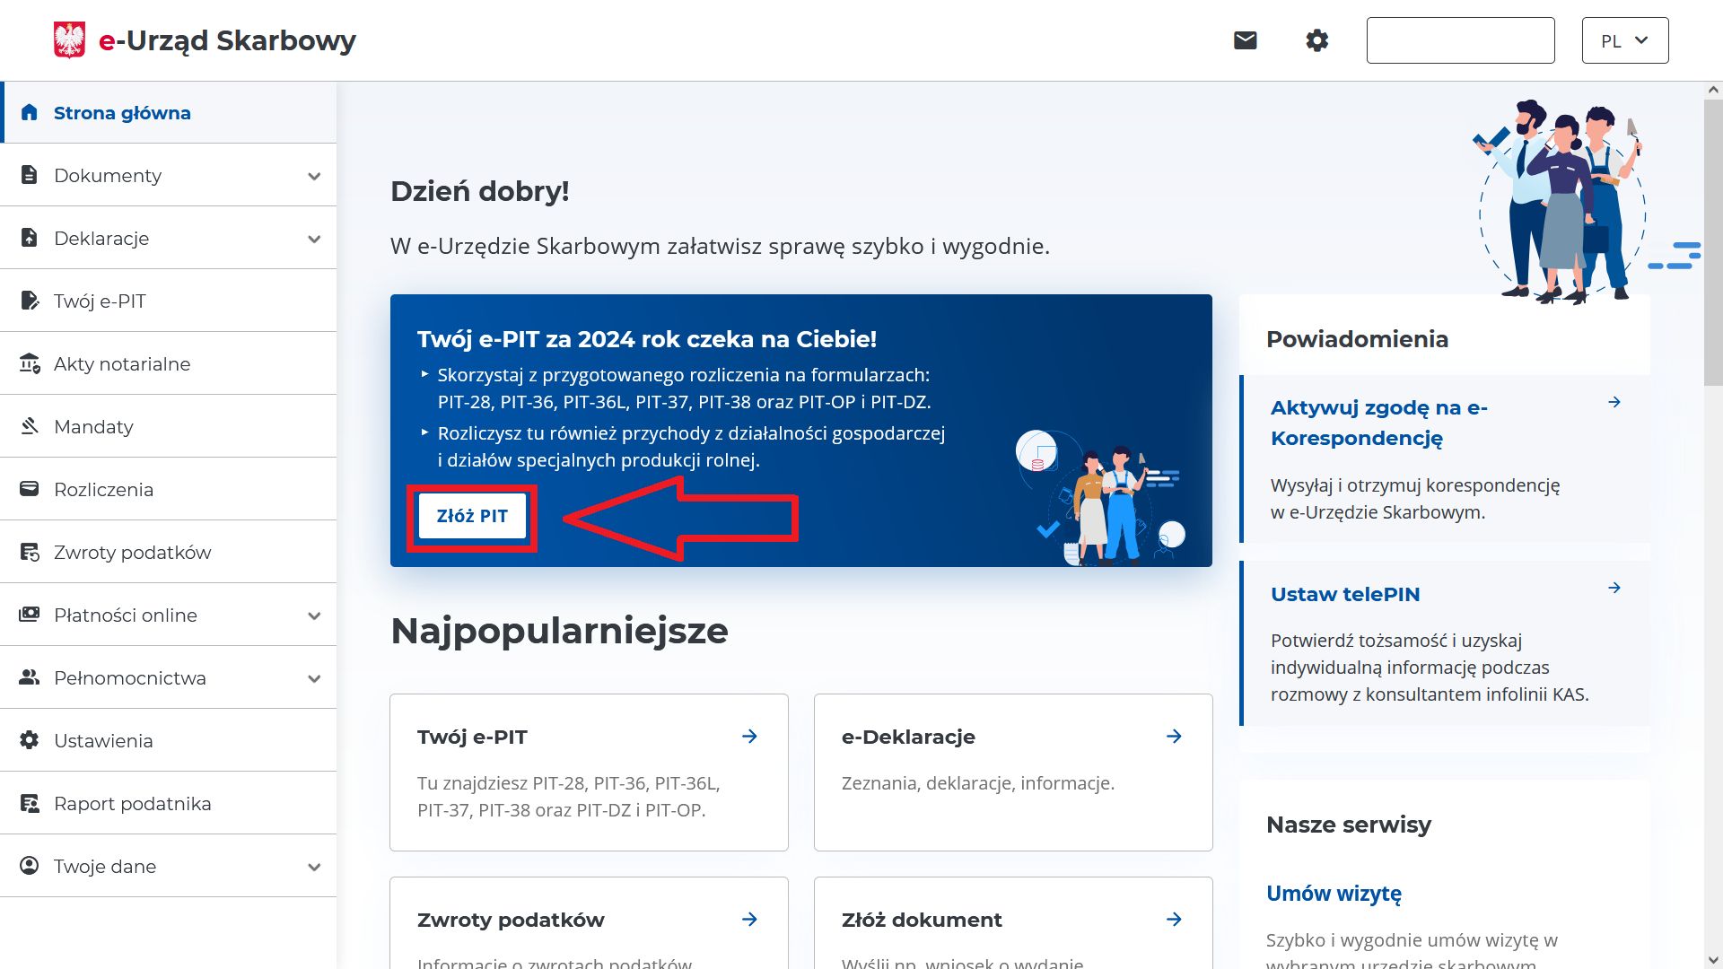The height and width of the screenshot is (969, 1723).
Task: Click the settings gear icon in header
Action: click(1316, 39)
